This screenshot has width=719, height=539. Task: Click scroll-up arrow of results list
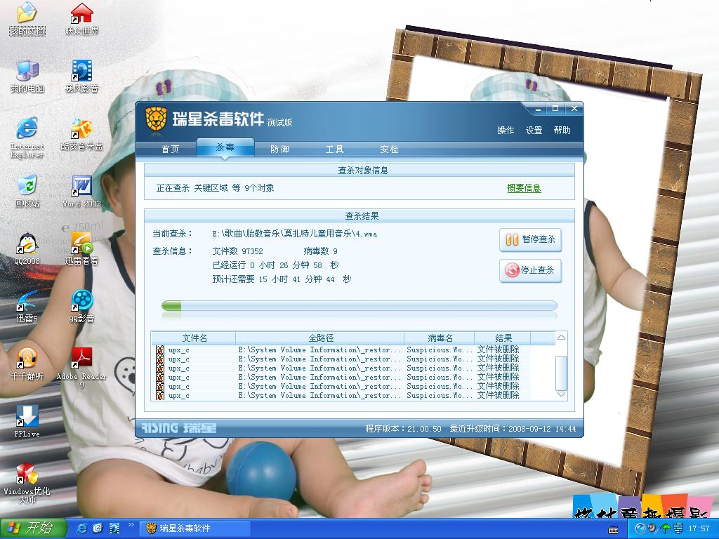(x=561, y=338)
